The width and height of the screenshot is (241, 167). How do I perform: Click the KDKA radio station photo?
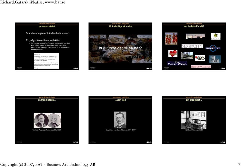point(194,120)
